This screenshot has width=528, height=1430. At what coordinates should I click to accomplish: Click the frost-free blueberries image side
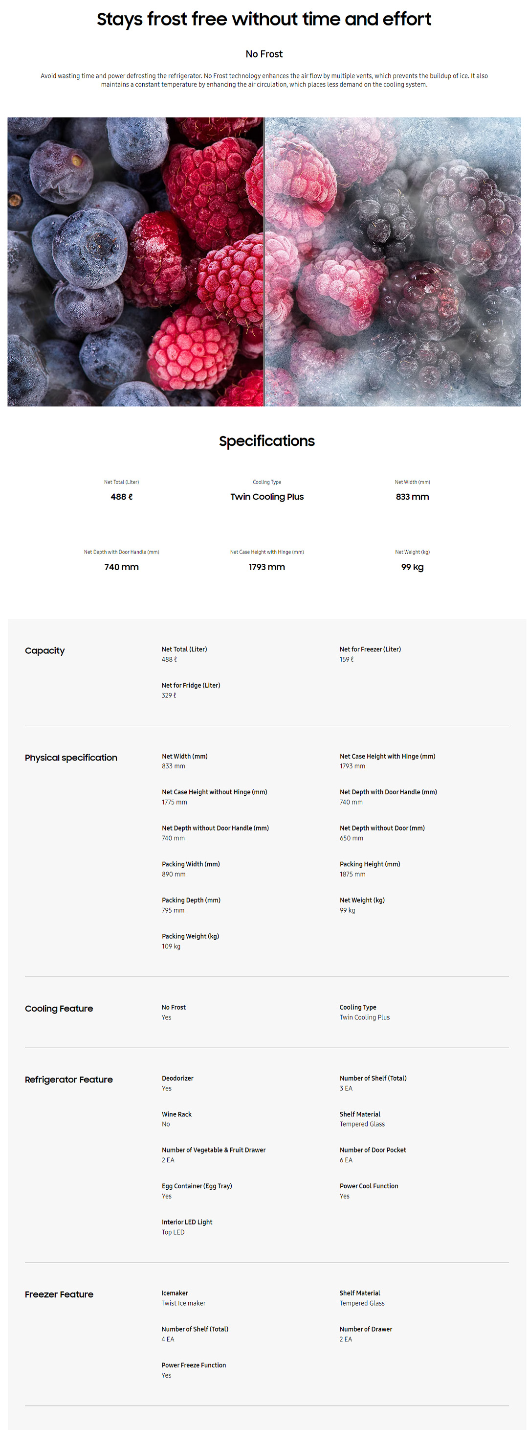[135, 261]
